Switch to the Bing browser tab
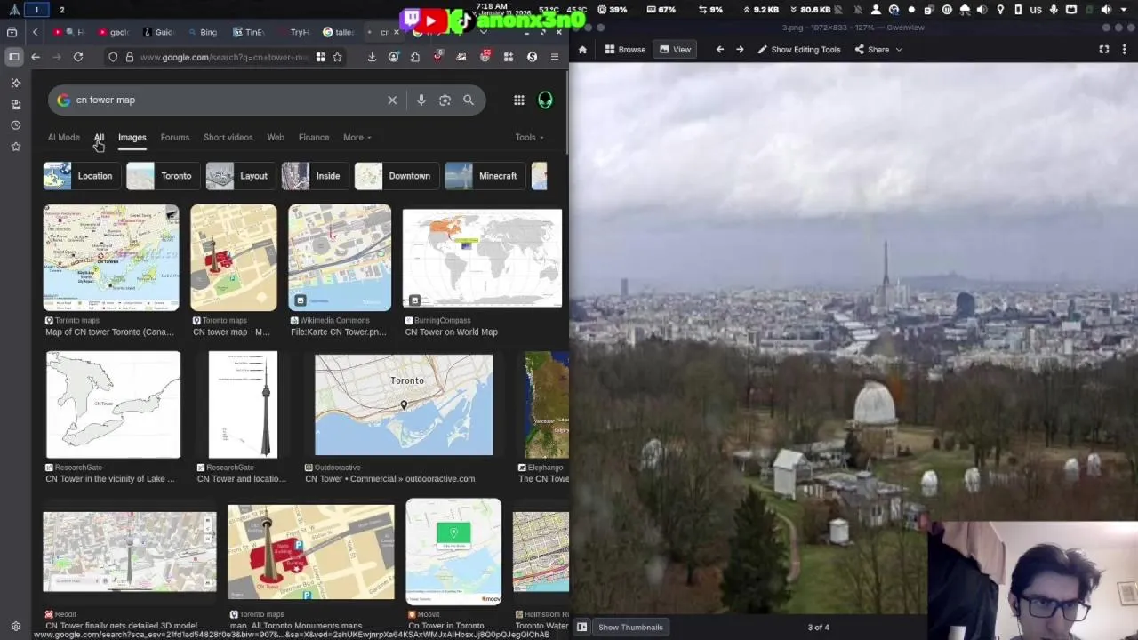The image size is (1138, 640). click(202, 32)
